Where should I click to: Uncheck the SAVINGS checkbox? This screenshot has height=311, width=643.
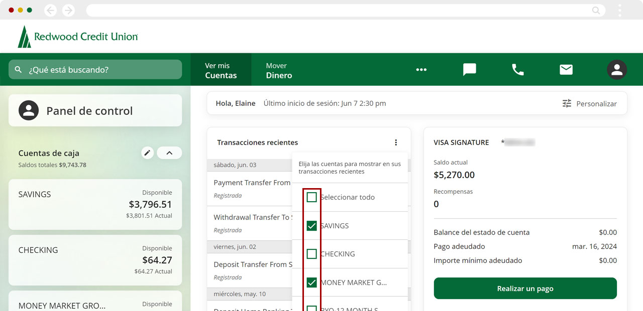311,226
